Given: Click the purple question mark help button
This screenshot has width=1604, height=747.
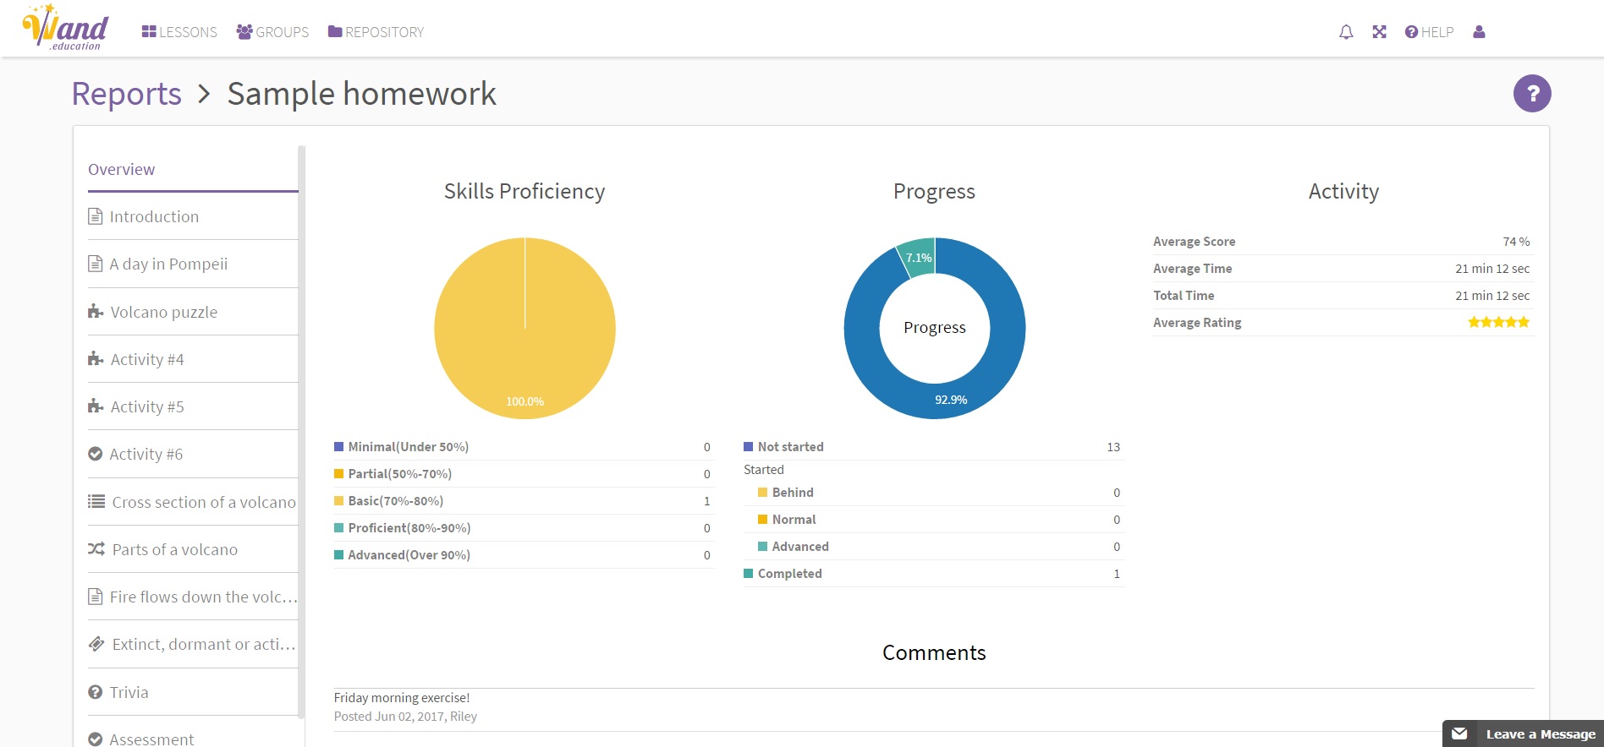Looking at the screenshot, I should (x=1531, y=94).
